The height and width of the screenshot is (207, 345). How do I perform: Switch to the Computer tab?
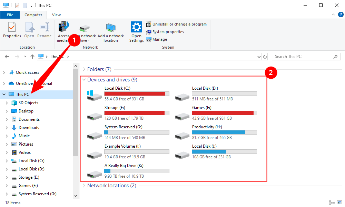[x=33, y=15]
